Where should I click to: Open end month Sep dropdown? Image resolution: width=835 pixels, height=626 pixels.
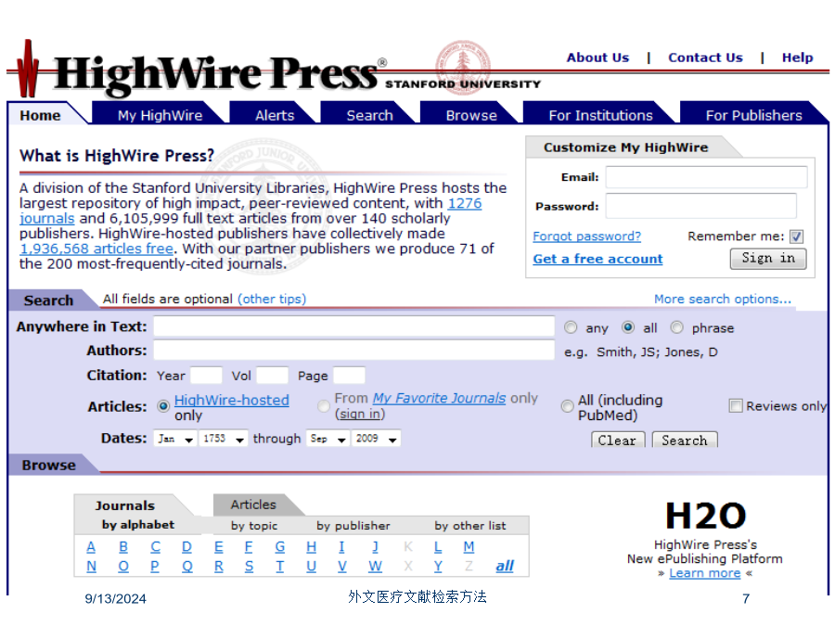[x=328, y=439]
